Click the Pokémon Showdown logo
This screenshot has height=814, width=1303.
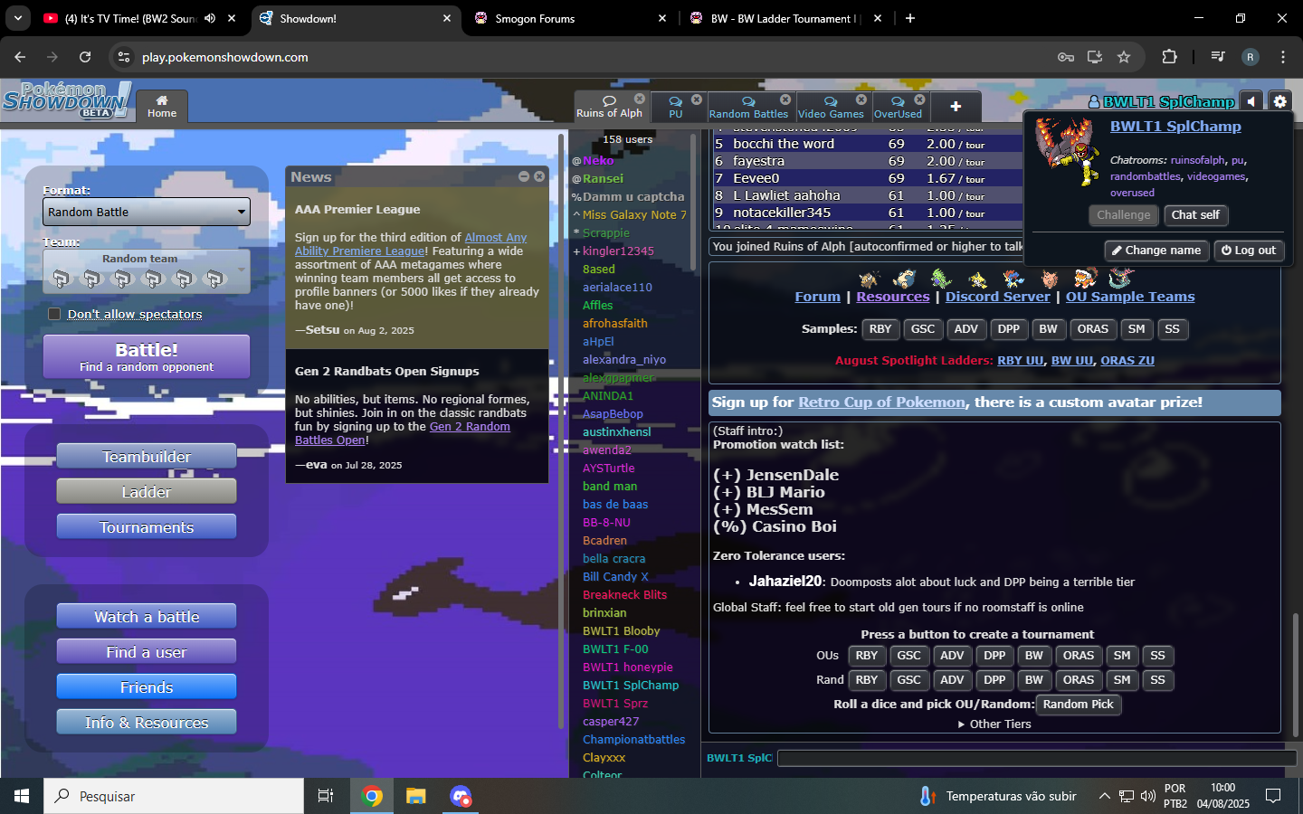coord(67,100)
